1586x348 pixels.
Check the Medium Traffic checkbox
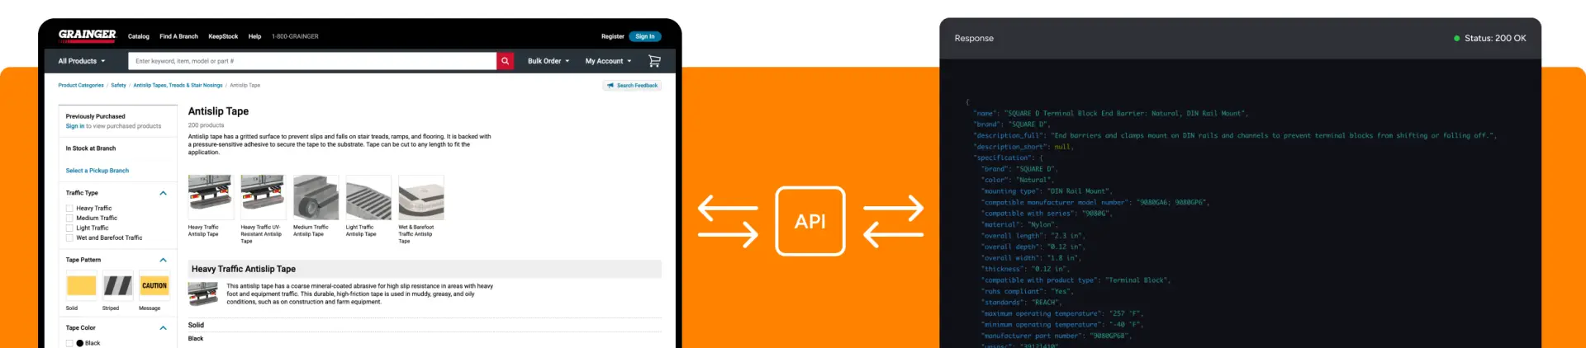pyautogui.click(x=69, y=219)
